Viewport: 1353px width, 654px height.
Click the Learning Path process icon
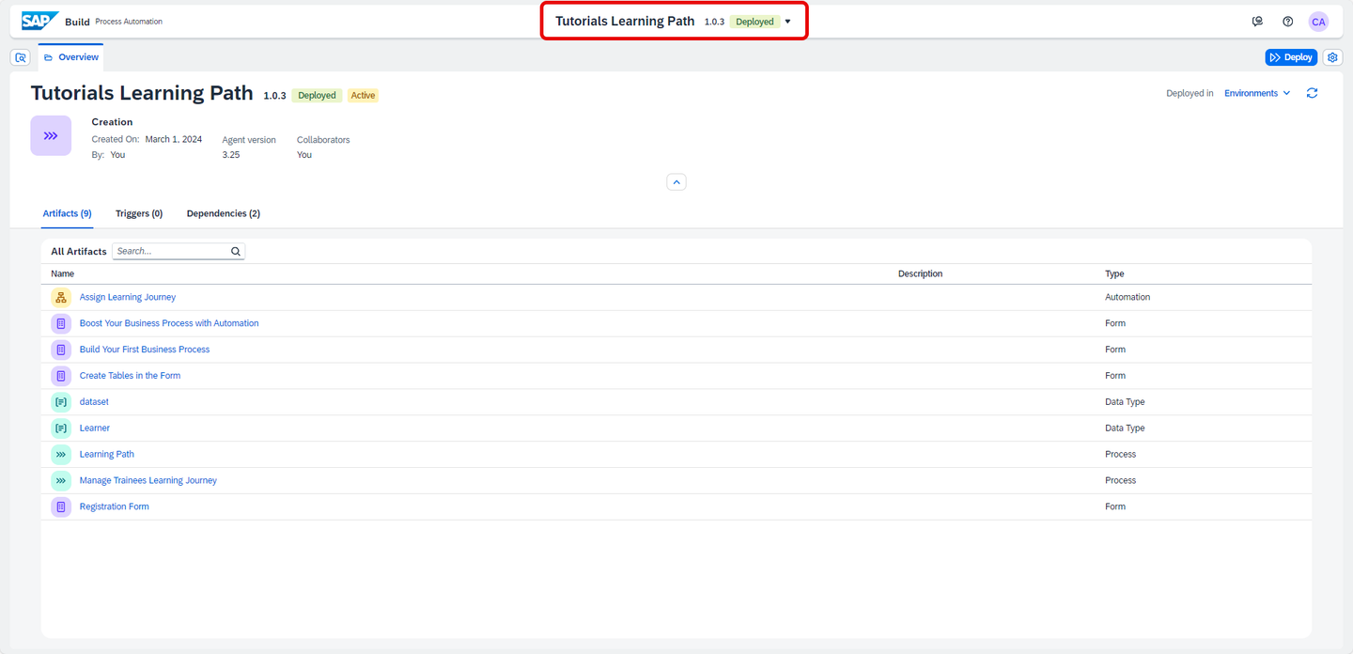pos(61,455)
